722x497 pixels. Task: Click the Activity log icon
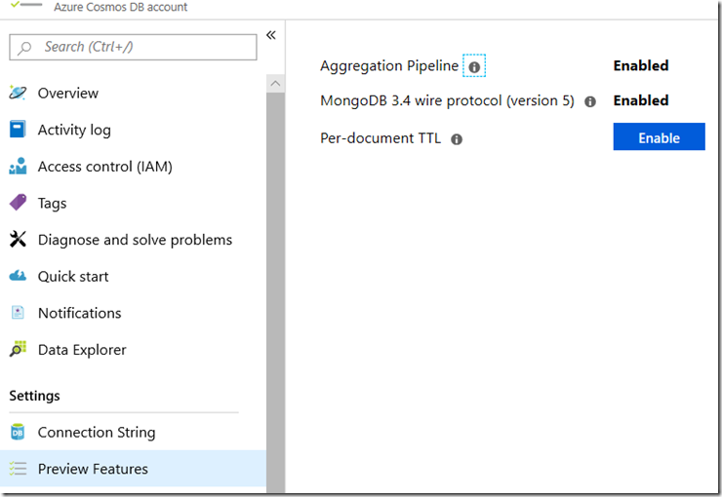coord(18,130)
